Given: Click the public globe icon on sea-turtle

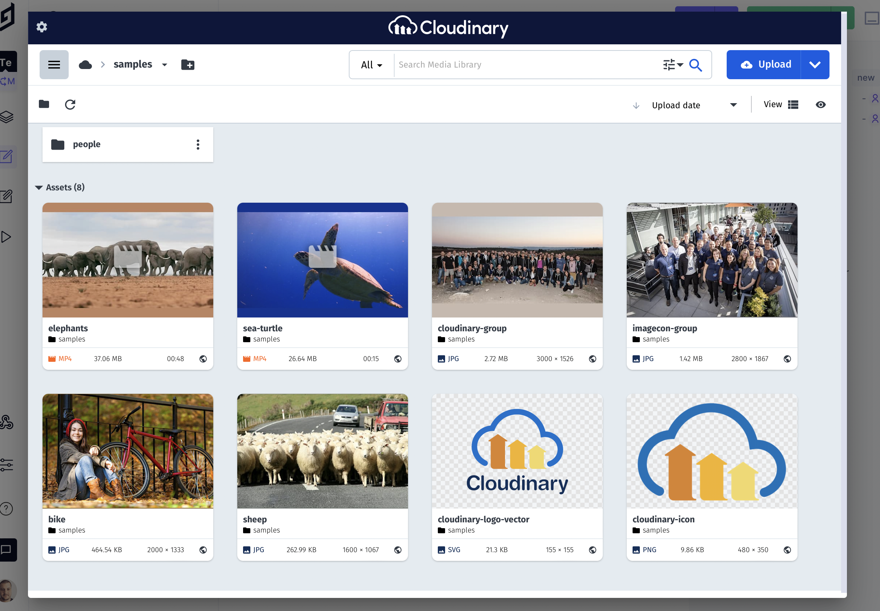Looking at the screenshot, I should click(x=398, y=359).
